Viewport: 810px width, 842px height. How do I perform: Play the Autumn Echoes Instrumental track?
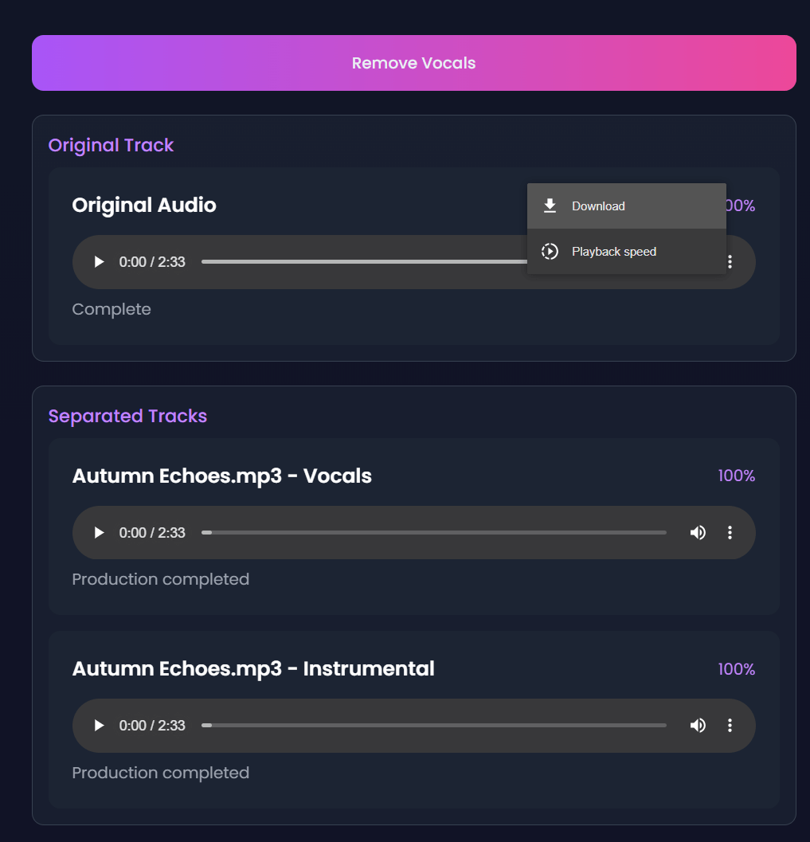(x=99, y=725)
